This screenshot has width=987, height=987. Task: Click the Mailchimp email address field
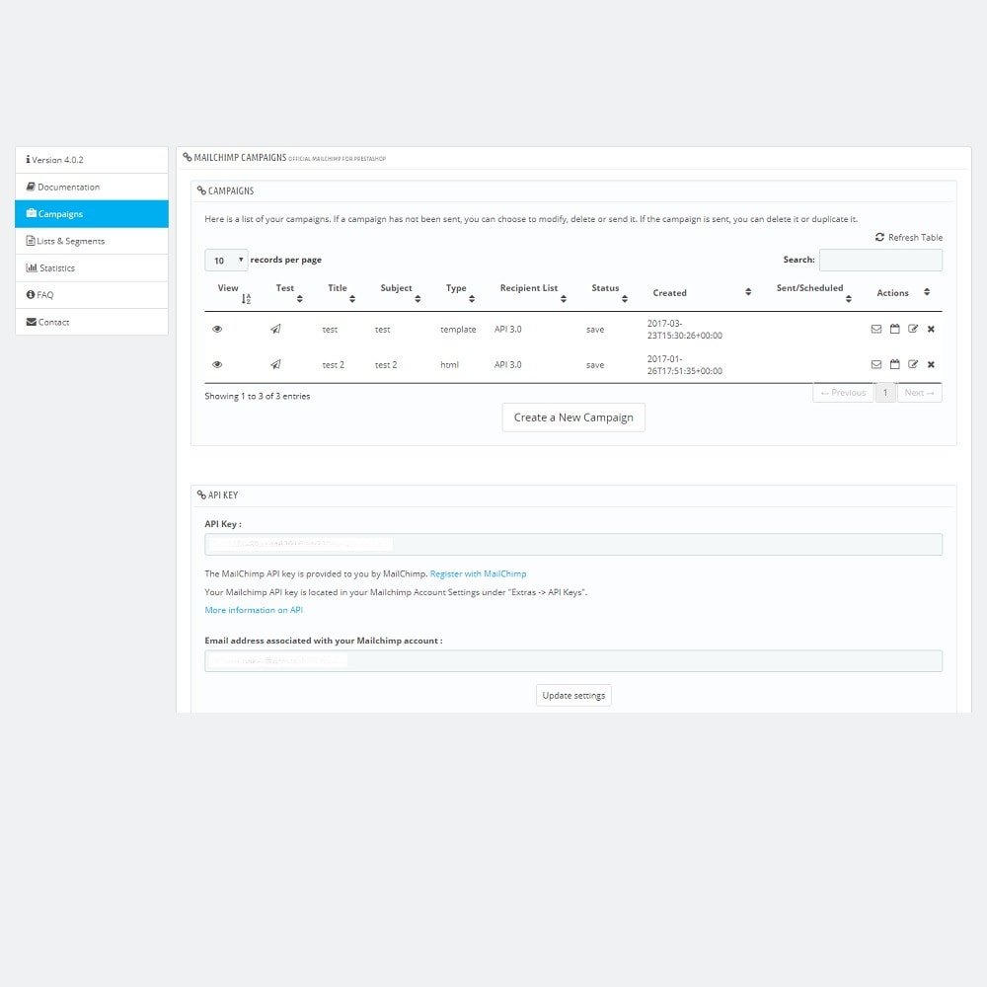coord(573,661)
